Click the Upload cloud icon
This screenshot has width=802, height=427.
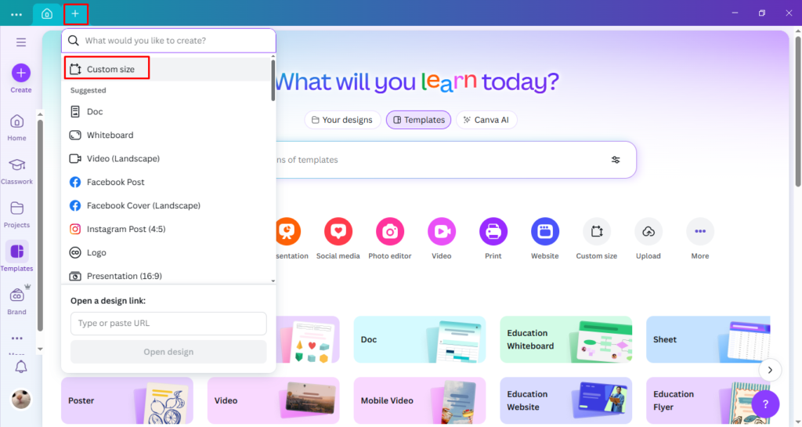pos(648,231)
